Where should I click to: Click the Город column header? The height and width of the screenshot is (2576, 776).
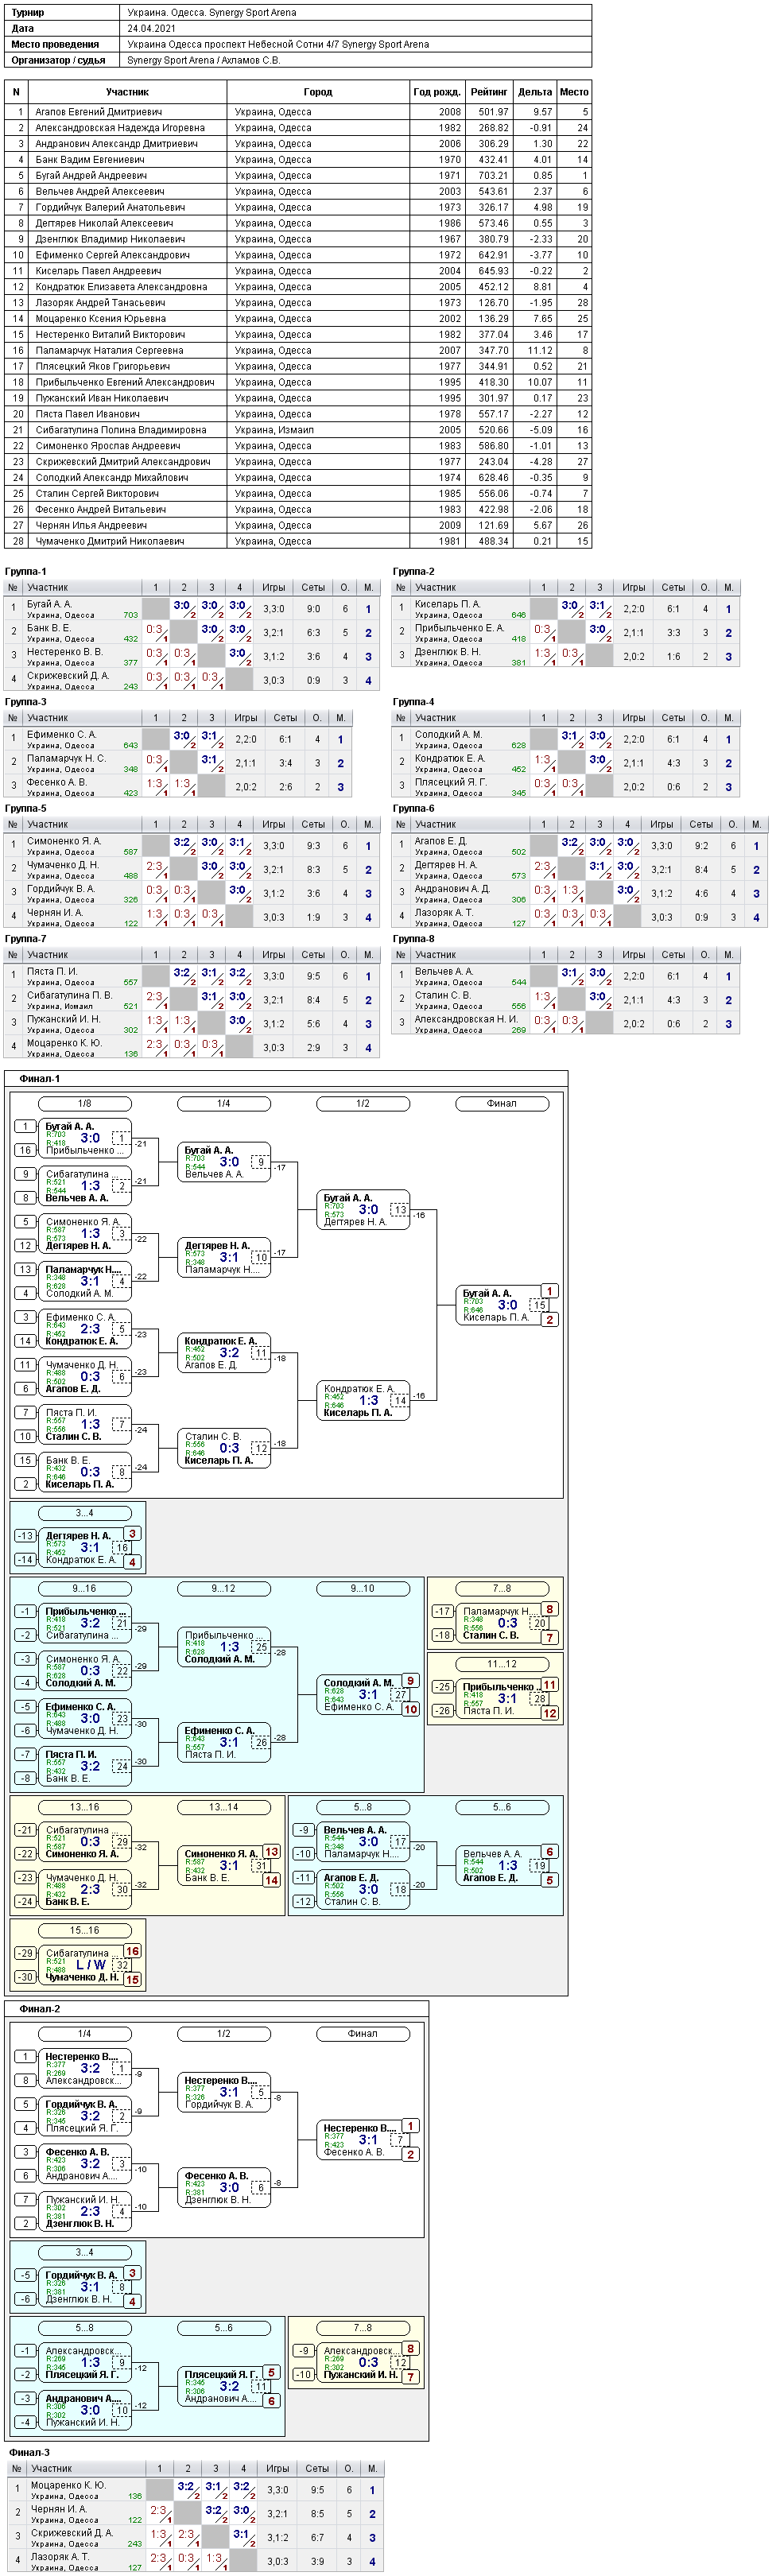(x=317, y=92)
